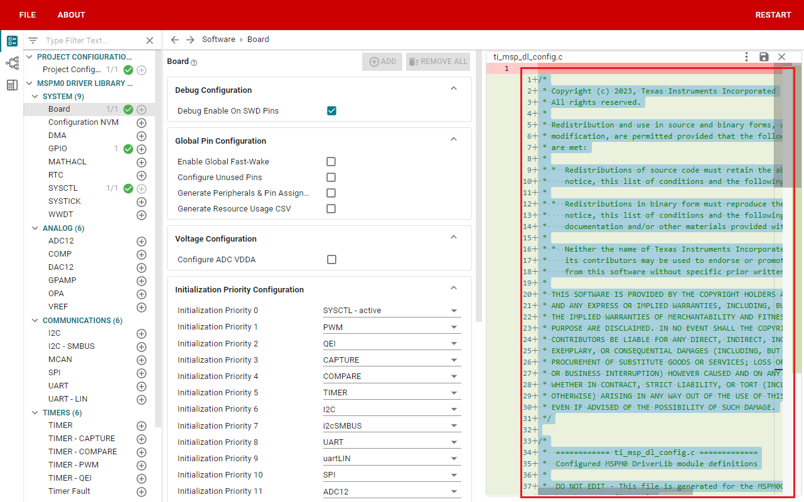804x502 pixels.
Task: Select Project Configuration item in the tree
Action: 72,70
